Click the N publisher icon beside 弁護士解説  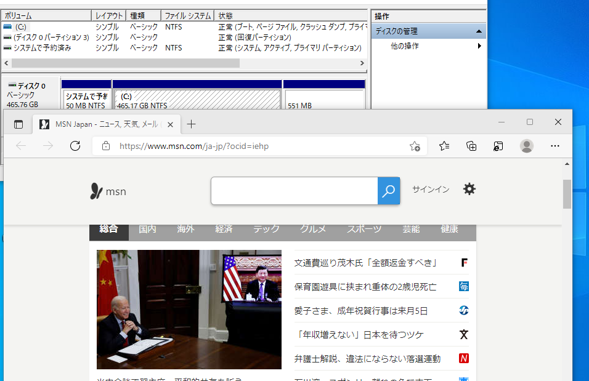(x=464, y=358)
